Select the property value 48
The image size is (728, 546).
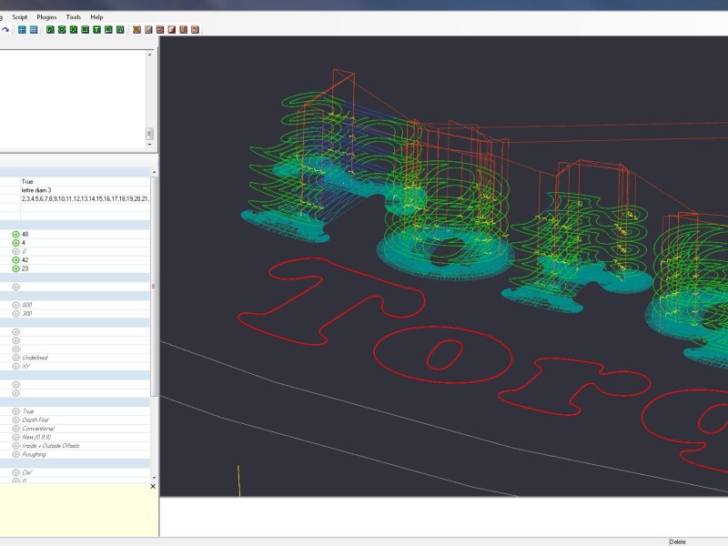coord(25,235)
